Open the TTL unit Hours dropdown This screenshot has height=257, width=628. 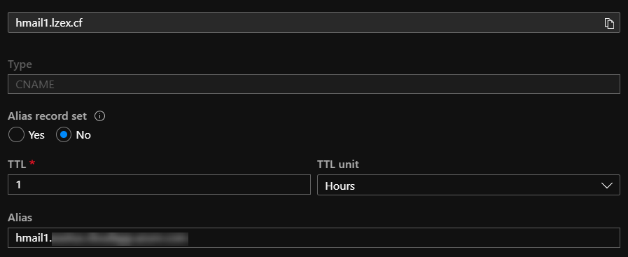468,185
